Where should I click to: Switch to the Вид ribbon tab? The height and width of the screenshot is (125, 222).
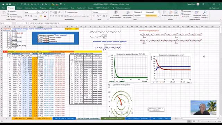(x=72, y=8)
